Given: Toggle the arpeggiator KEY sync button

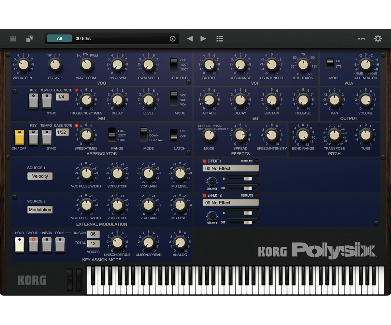Looking at the screenshot, I should [x=34, y=137].
